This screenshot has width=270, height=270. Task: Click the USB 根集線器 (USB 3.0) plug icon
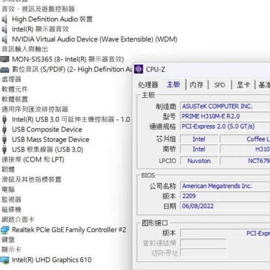click(4, 150)
